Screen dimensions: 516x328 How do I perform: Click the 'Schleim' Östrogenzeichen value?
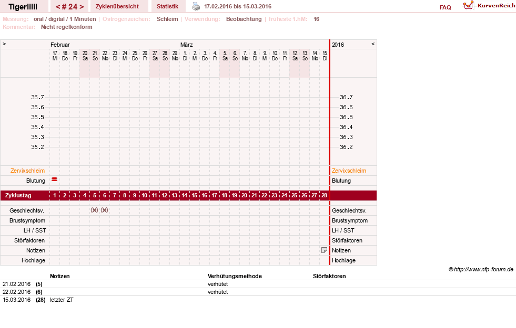(167, 19)
